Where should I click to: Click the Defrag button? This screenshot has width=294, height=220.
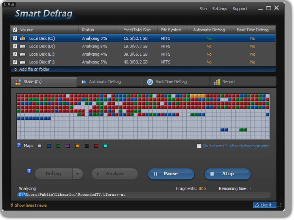(x=54, y=174)
